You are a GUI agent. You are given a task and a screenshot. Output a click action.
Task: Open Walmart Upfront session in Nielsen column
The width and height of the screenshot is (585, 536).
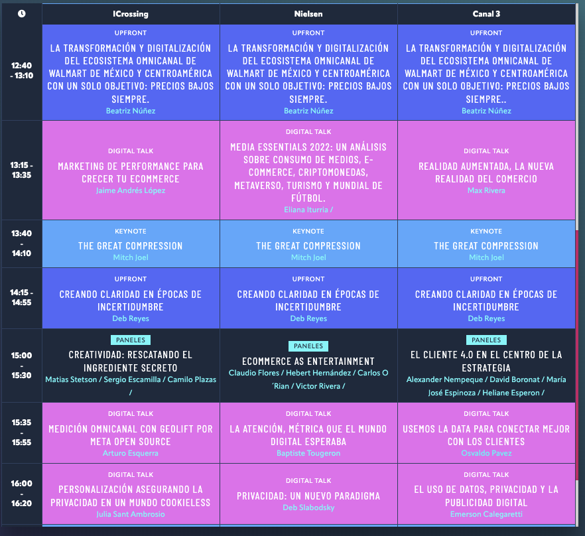308,73
